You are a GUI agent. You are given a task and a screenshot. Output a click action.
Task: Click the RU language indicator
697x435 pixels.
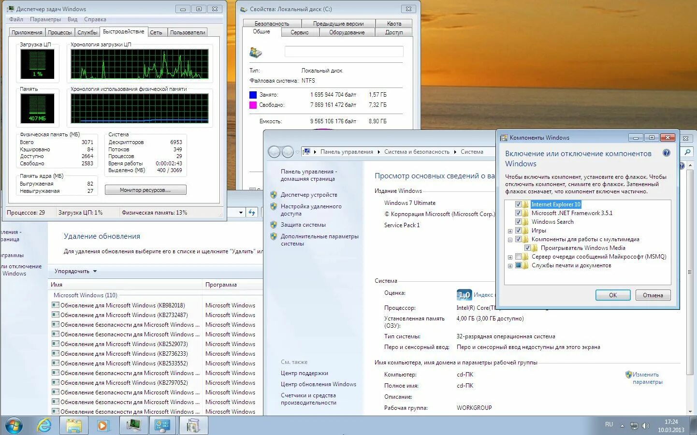point(609,424)
